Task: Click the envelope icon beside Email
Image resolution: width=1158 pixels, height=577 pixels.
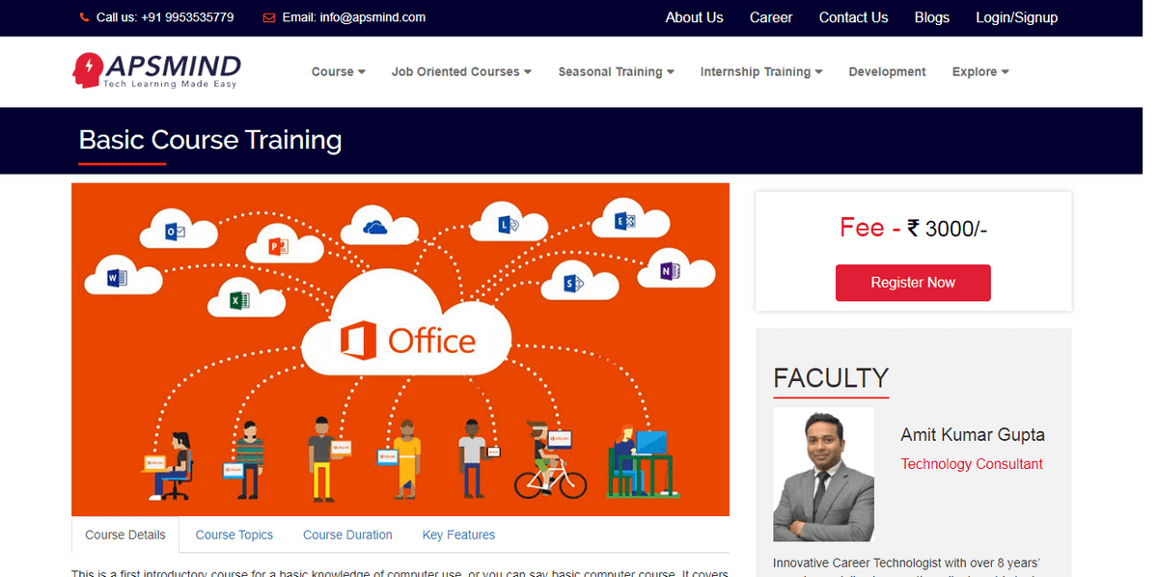Action: point(269,17)
